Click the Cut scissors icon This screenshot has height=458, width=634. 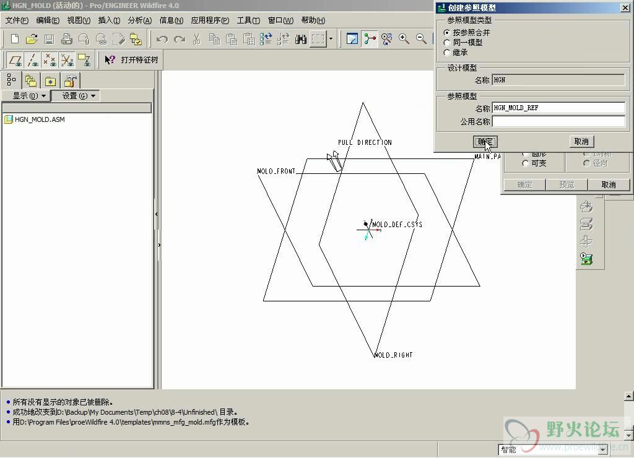click(197, 39)
